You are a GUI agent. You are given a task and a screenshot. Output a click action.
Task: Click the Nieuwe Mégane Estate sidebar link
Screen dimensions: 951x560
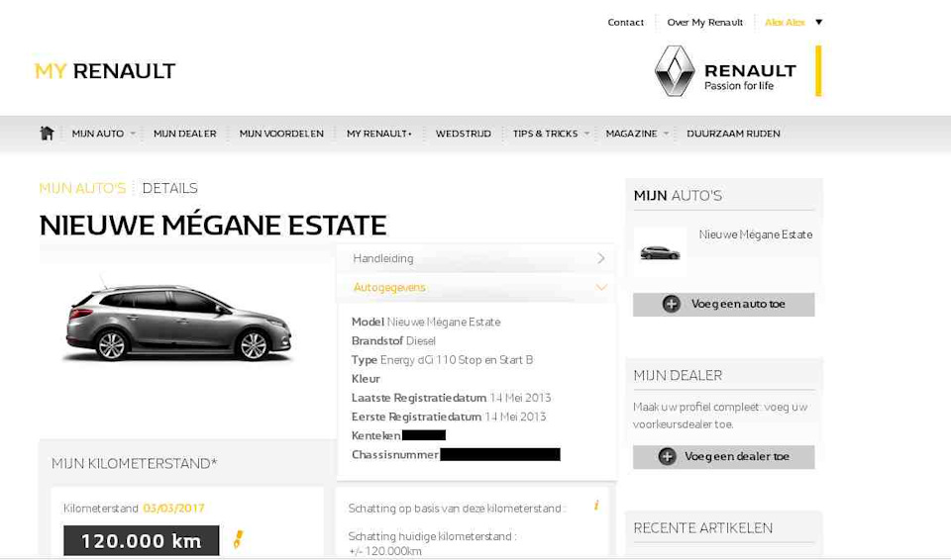click(756, 234)
